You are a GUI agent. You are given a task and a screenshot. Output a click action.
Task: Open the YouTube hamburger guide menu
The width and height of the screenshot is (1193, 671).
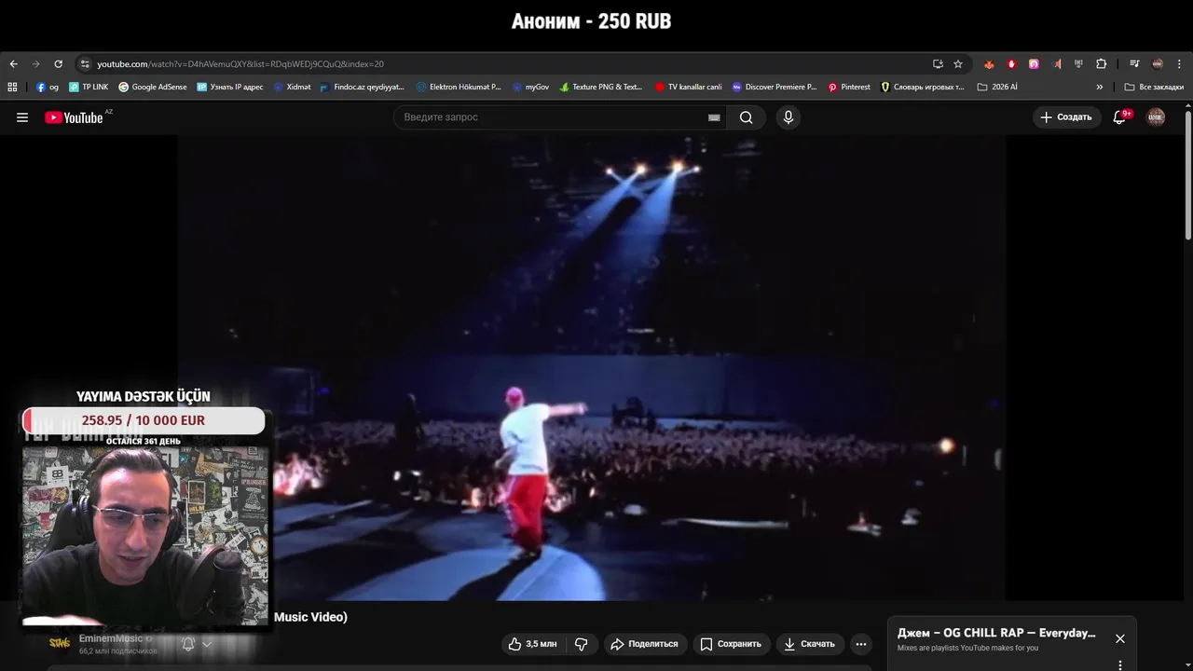tap(22, 117)
